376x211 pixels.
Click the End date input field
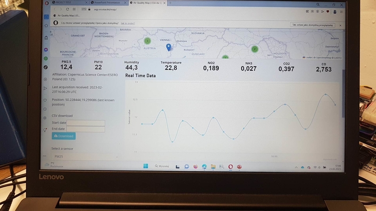85,129
